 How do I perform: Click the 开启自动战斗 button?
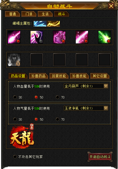(x=100, y=157)
